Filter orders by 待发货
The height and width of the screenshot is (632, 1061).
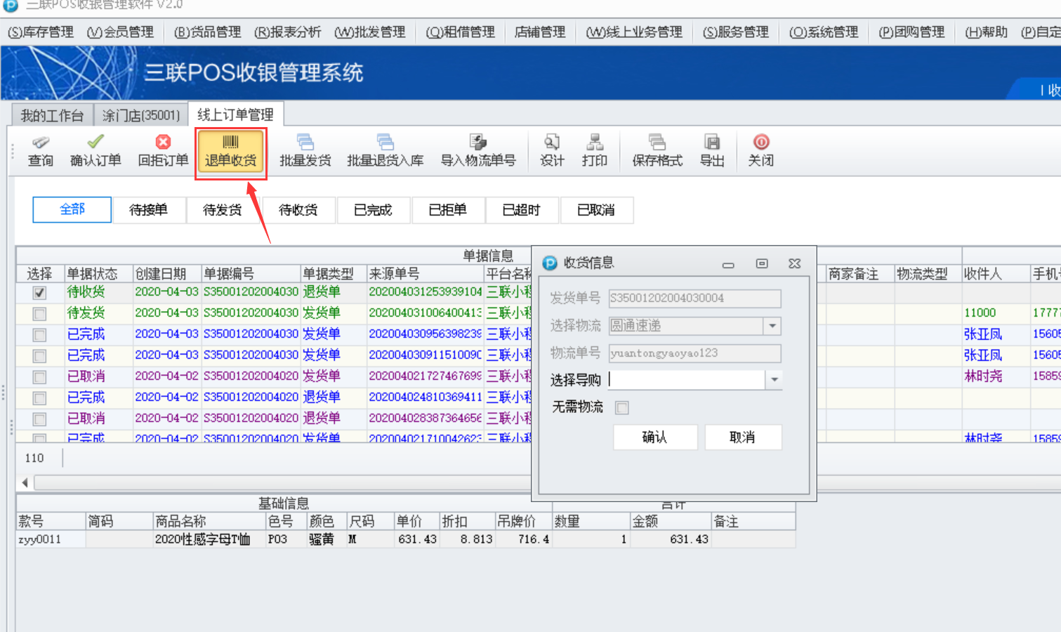point(223,210)
